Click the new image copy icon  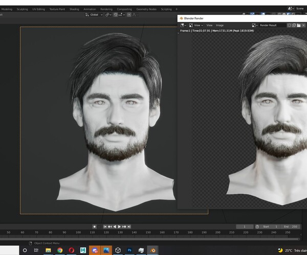(x=294, y=25)
